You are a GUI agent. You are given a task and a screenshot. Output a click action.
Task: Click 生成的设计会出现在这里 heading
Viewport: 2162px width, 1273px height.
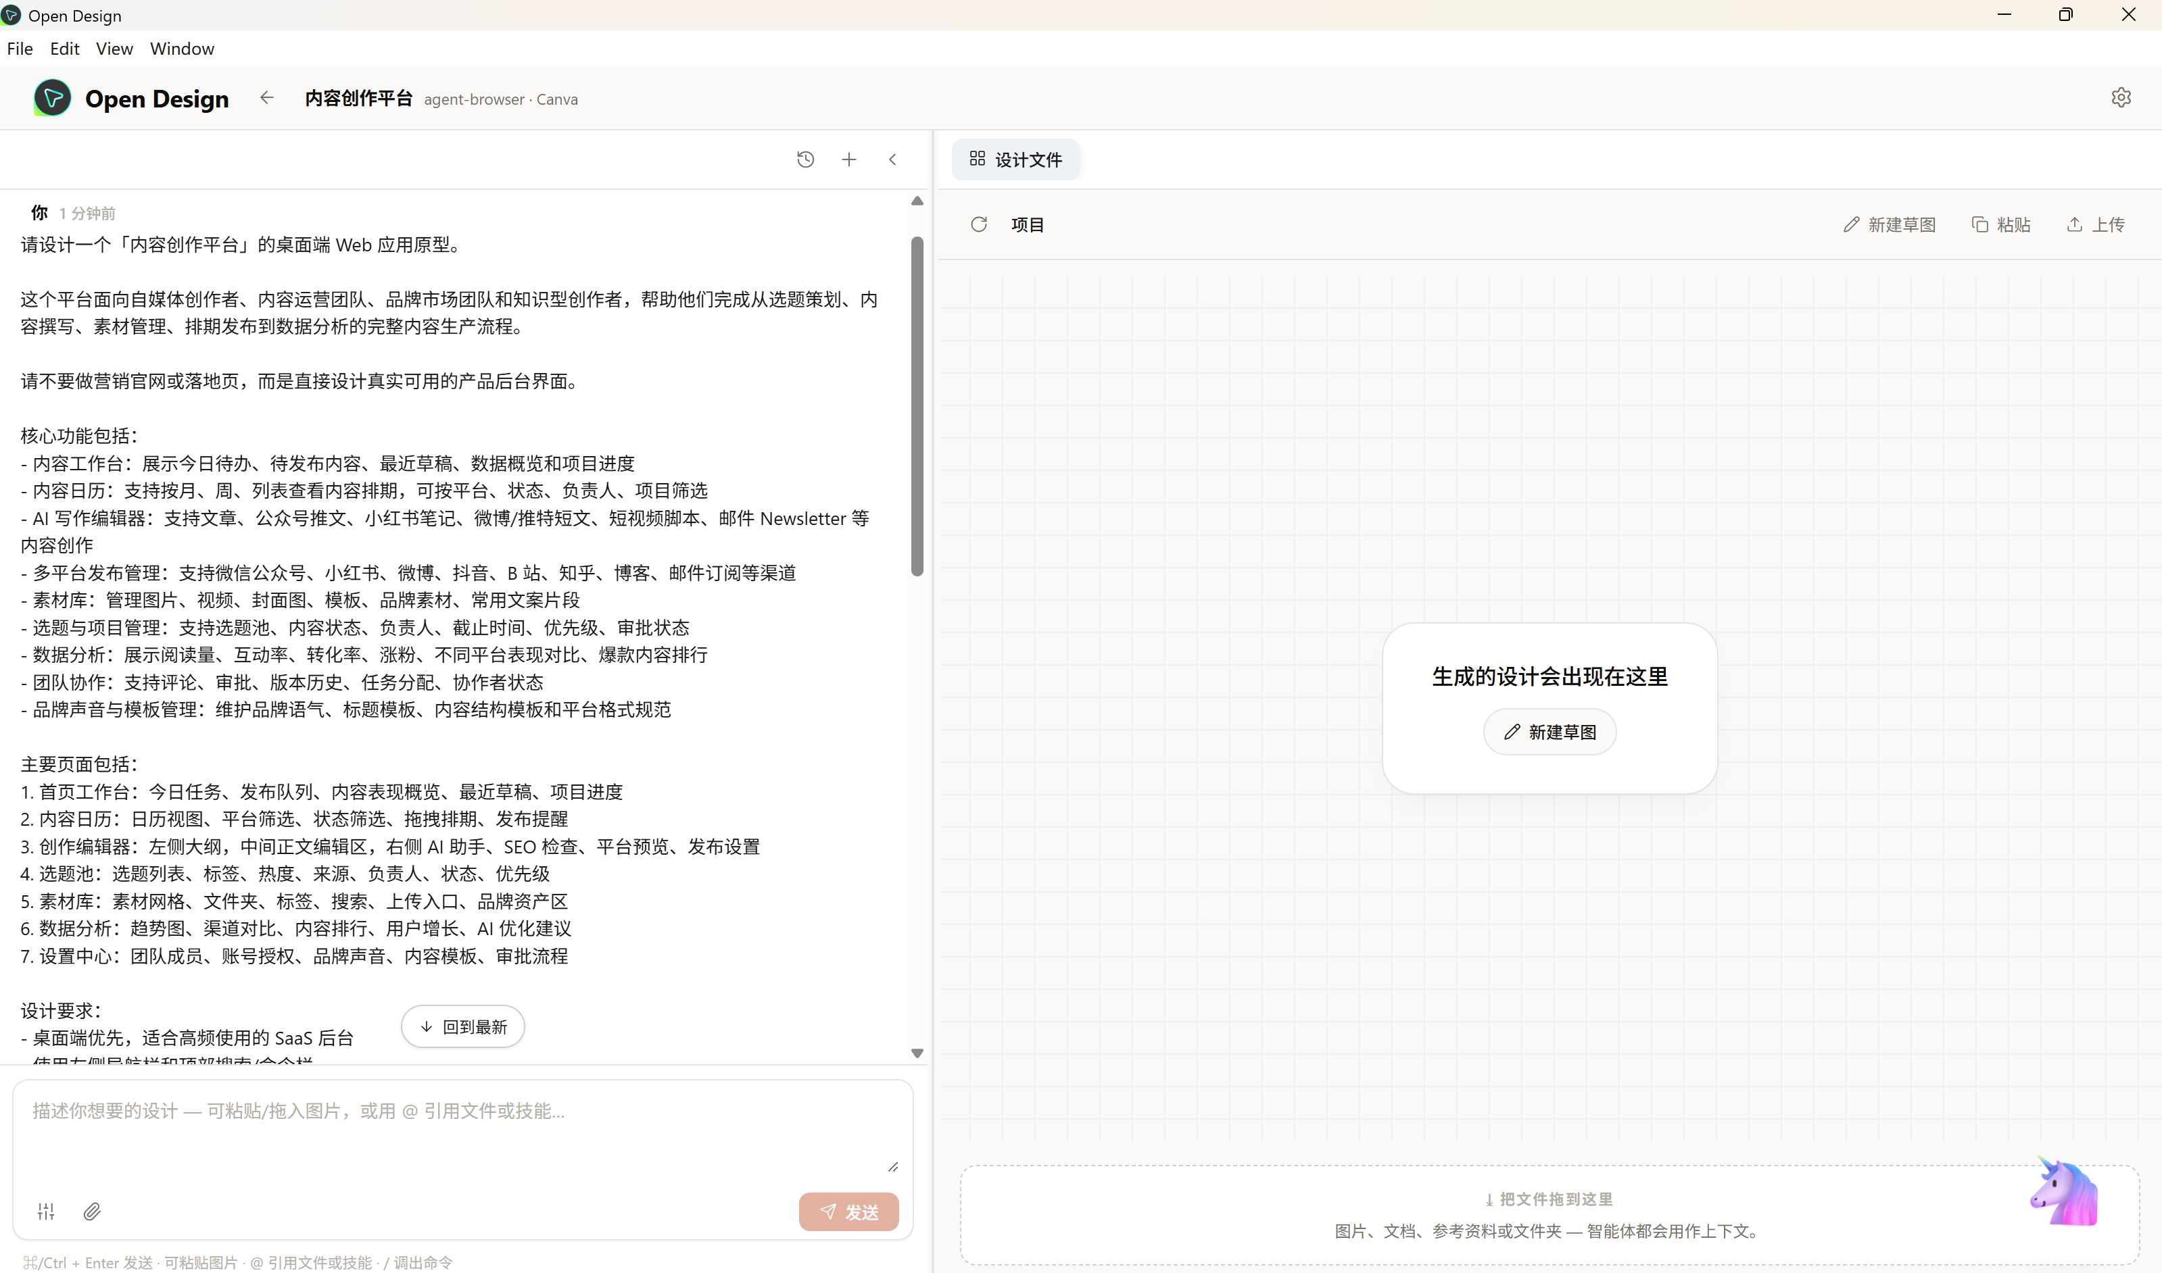1550,677
